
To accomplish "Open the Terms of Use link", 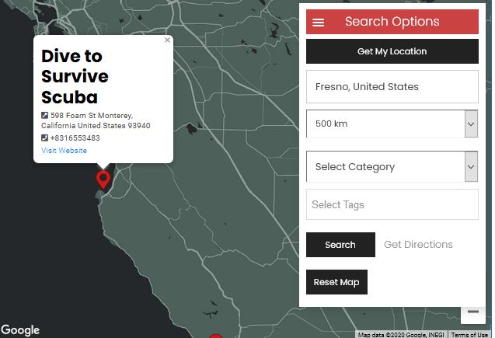I will [469, 335].
